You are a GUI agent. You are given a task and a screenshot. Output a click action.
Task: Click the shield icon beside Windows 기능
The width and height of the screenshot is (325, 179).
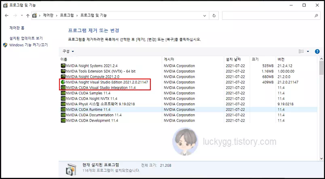pos(5,45)
